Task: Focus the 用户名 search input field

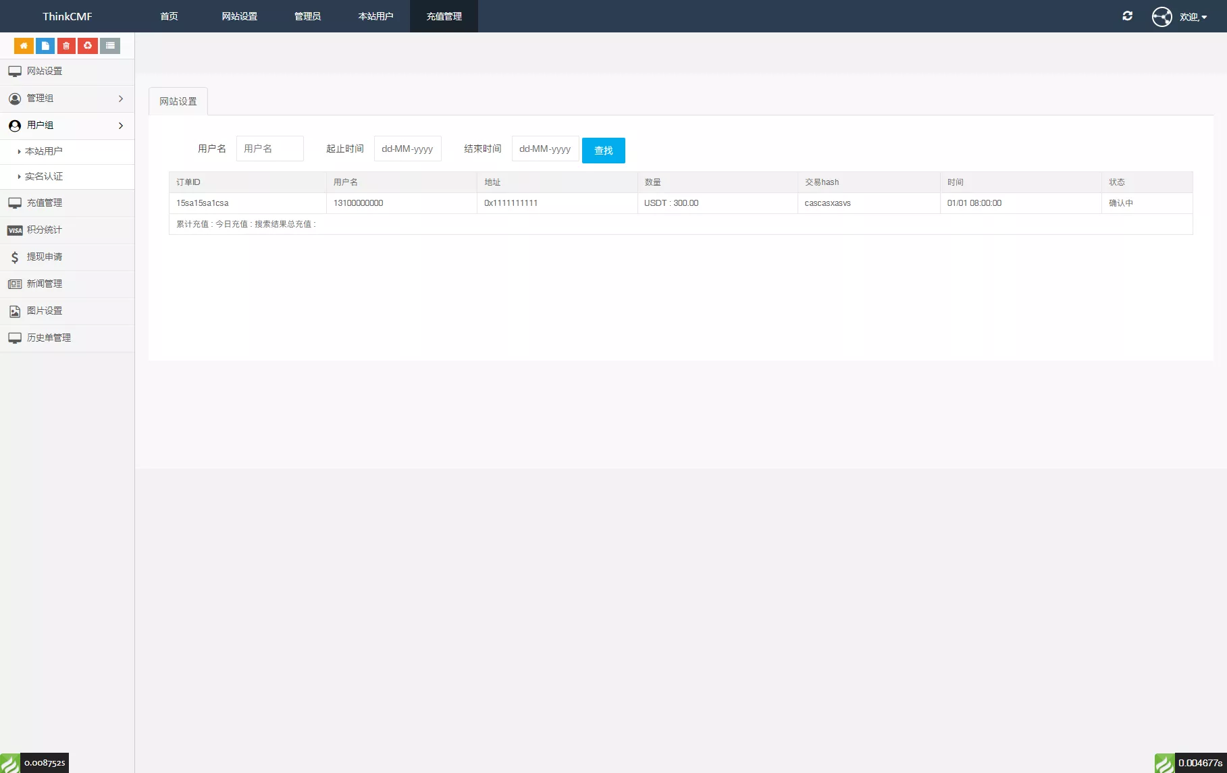Action: [269, 149]
